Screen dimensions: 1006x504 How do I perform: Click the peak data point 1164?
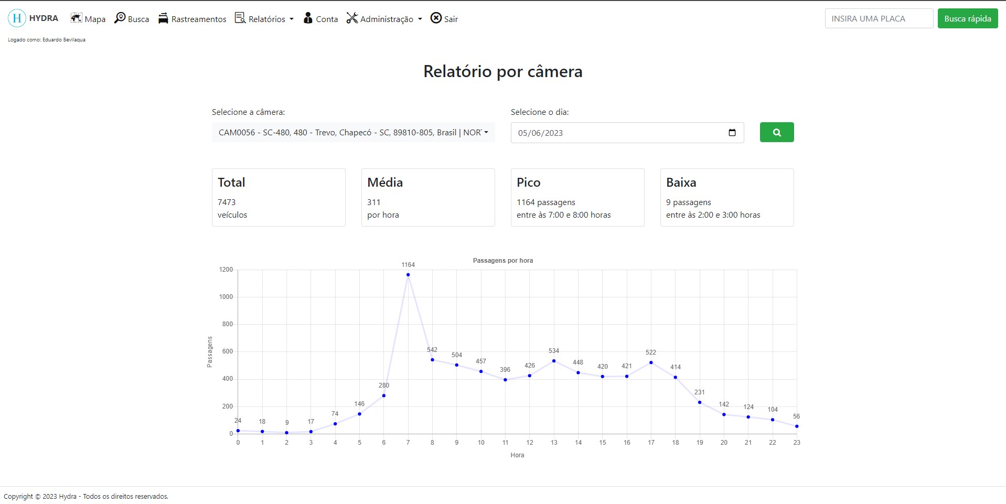tap(408, 275)
